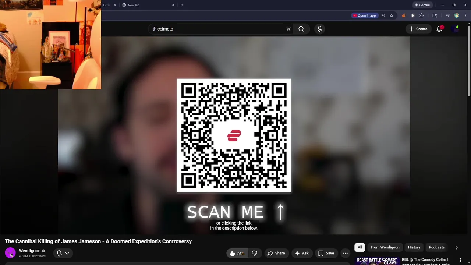Start voice search with the microphone
471x265 pixels.
319,29
